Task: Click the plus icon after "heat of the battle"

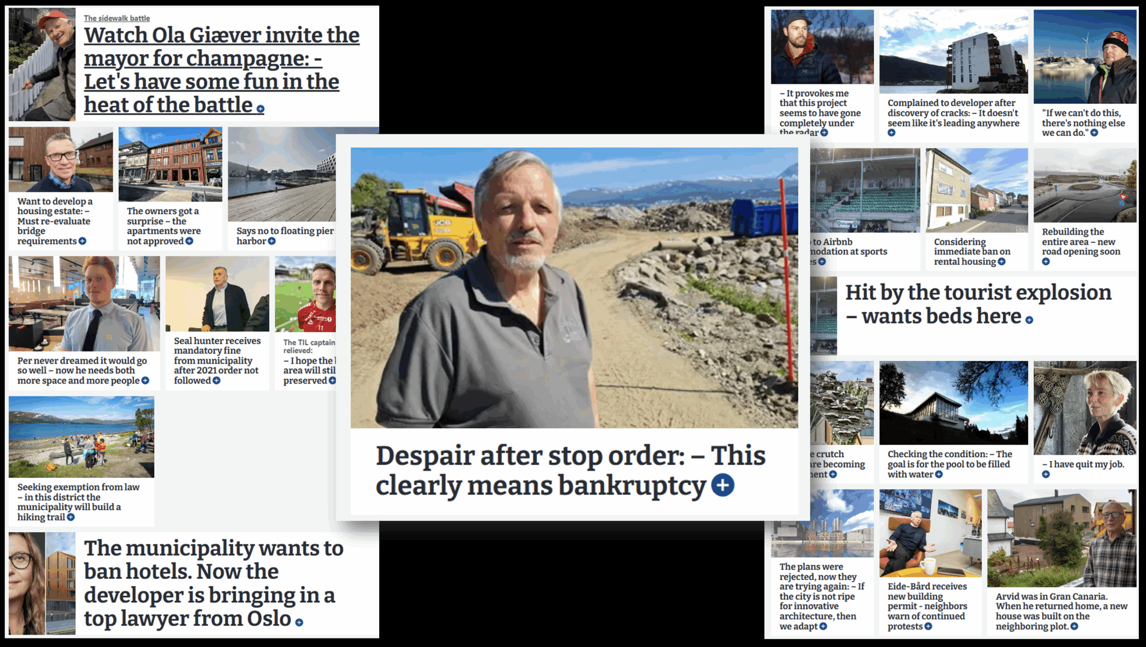Action: point(261,109)
